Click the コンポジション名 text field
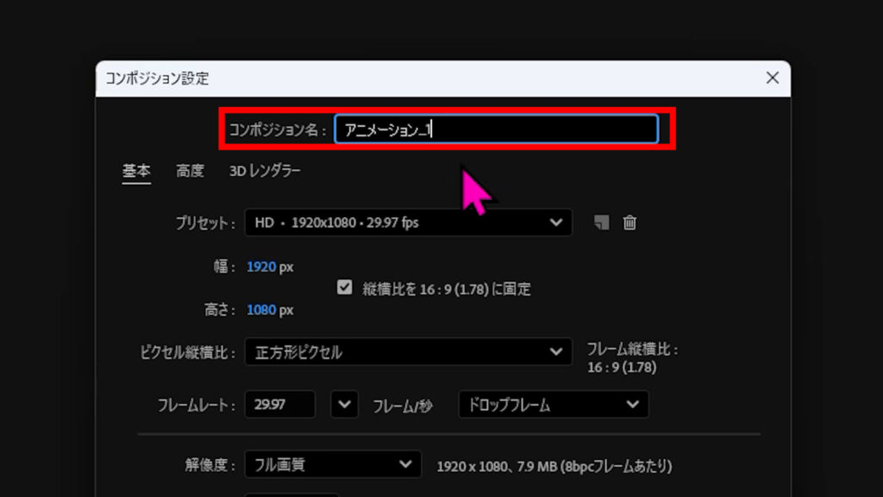This screenshot has width=883, height=497. [x=496, y=129]
